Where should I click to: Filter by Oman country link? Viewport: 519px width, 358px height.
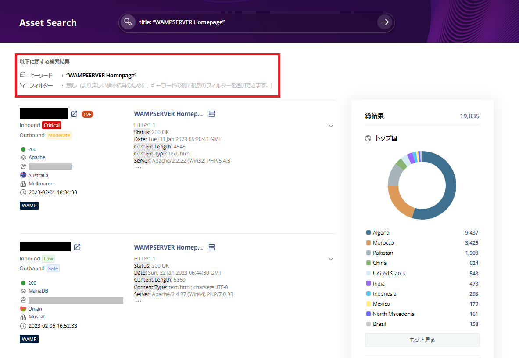tap(35, 309)
